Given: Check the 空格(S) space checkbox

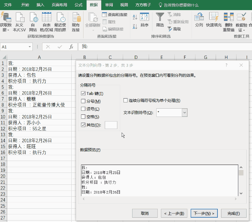Looking at the screenshot, I should point(83,117).
